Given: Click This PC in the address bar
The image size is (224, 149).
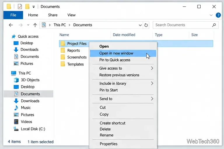Looking at the screenshot, I should pyautogui.click(x=60, y=25).
